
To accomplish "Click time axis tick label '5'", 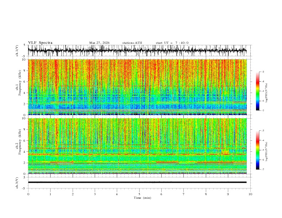I will click(139, 194).
